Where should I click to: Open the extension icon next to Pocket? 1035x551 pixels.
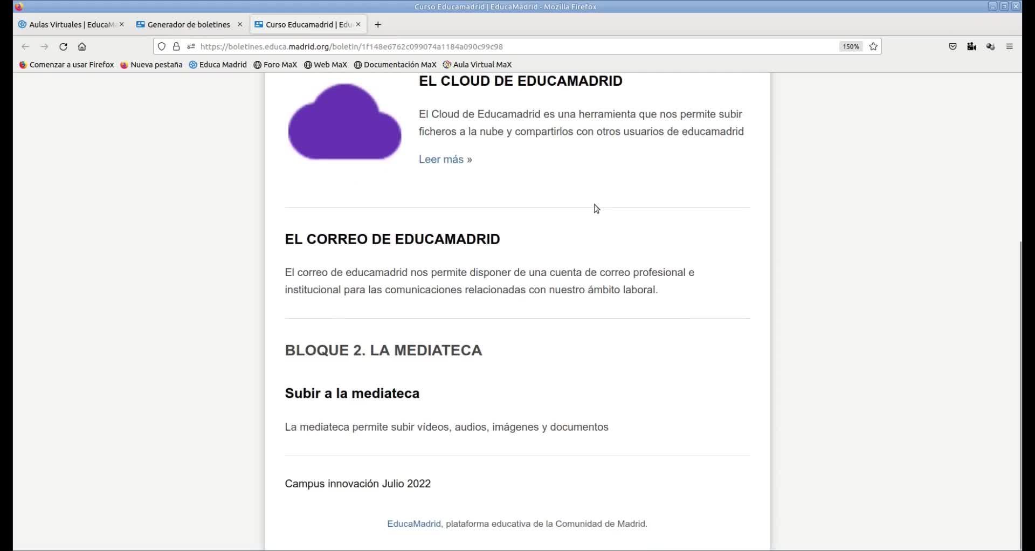click(x=971, y=47)
